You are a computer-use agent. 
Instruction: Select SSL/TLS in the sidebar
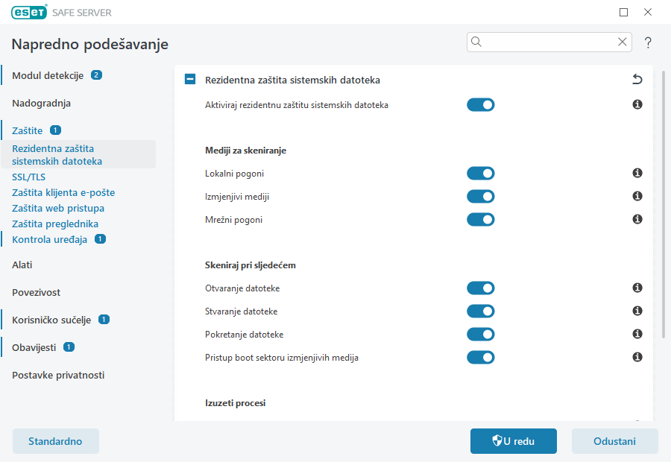tap(28, 177)
